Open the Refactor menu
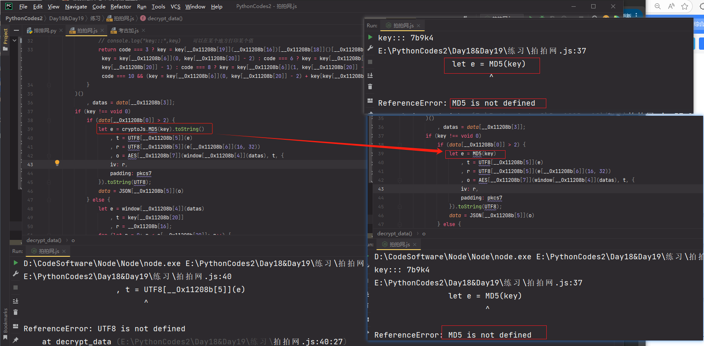 tap(121, 6)
